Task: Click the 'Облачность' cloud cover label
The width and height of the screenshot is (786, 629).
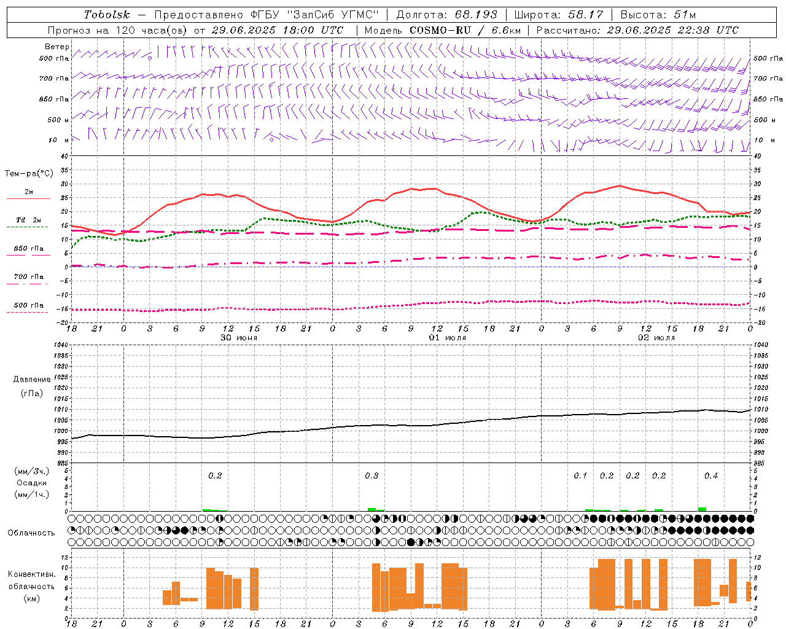Action: pyautogui.click(x=31, y=533)
